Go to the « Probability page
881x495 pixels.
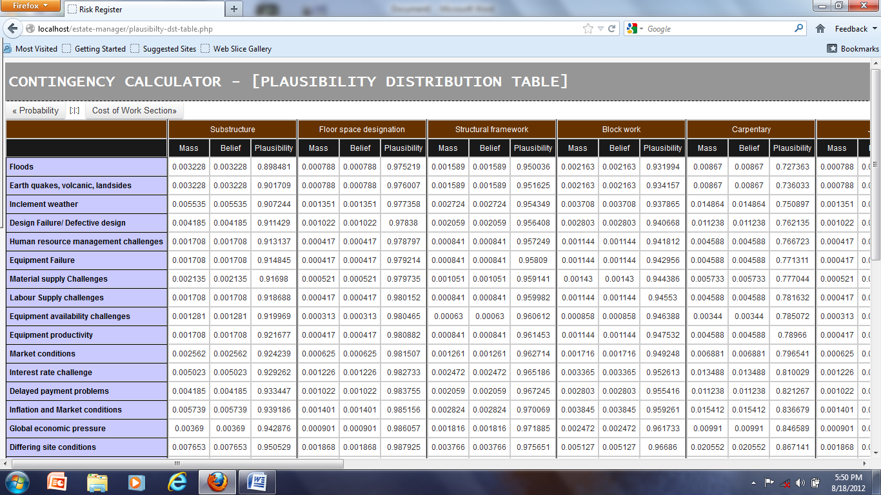point(35,110)
